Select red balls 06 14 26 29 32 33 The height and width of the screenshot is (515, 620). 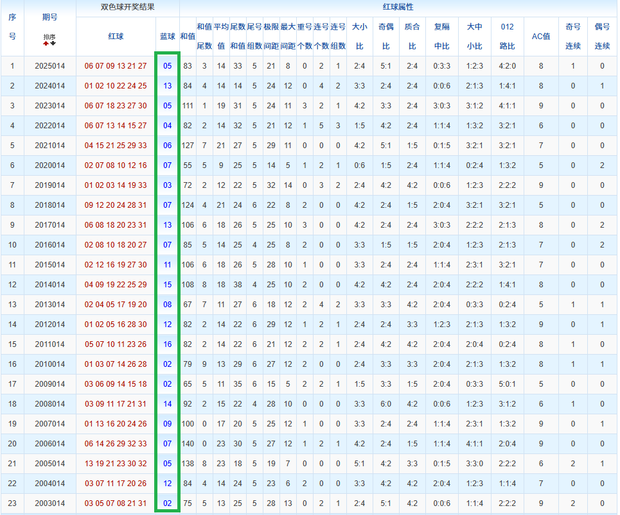pyautogui.click(x=116, y=444)
